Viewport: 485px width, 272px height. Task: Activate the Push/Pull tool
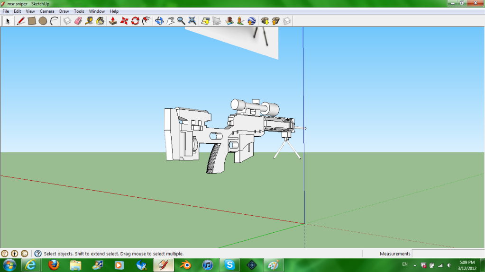coord(113,21)
